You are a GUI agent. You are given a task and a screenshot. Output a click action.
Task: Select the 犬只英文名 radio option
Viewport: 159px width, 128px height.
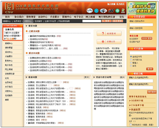[131, 60]
